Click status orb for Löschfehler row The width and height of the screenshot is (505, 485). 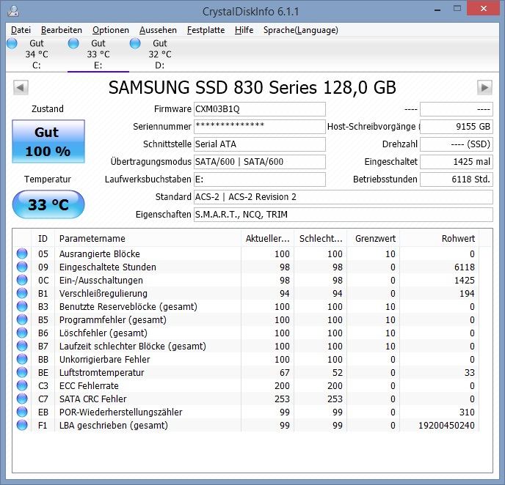[x=22, y=333]
